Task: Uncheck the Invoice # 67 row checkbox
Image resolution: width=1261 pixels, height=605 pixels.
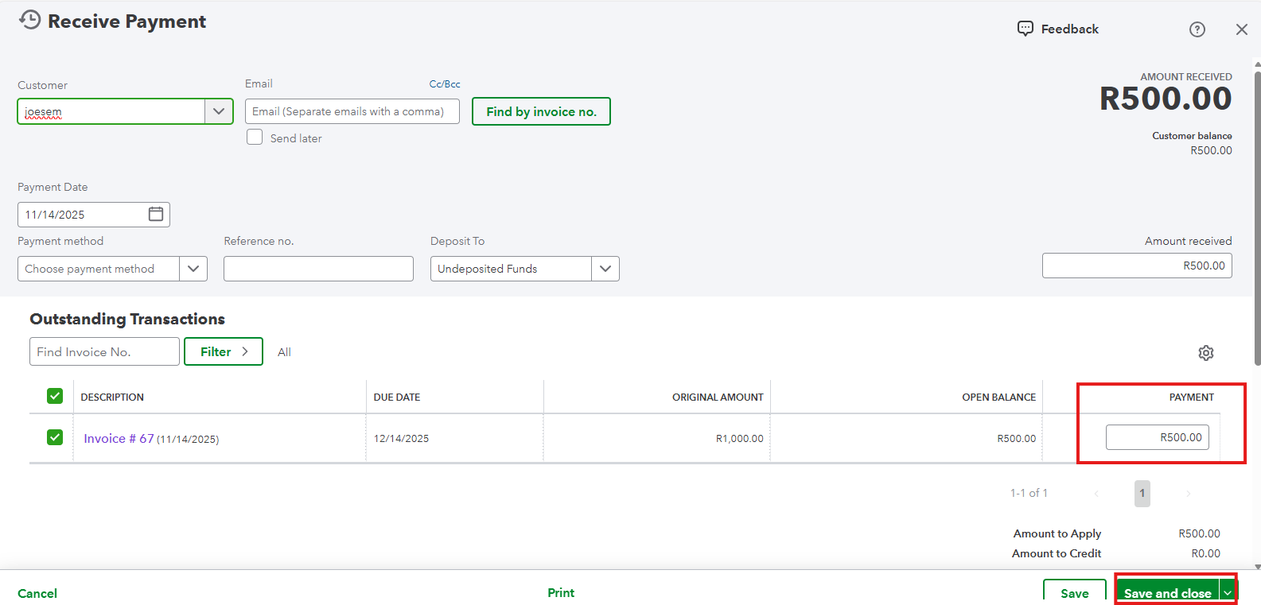Action: (x=55, y=437)
